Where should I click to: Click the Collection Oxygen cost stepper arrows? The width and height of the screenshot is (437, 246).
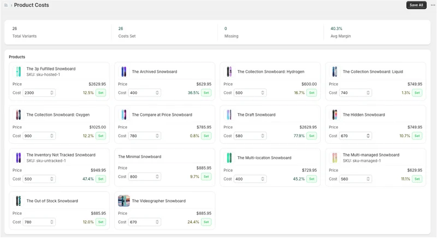point(51,136)
